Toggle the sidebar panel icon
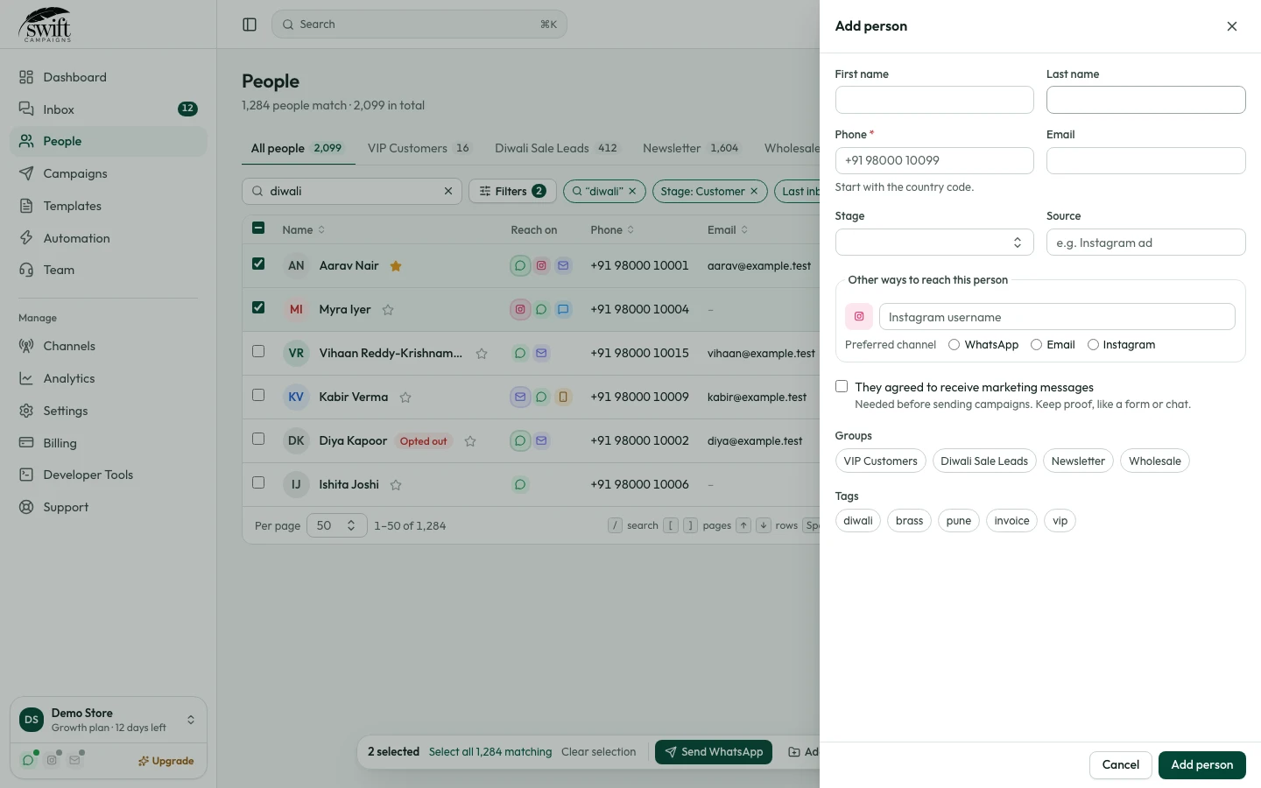 pyautogui.click(x=250, y=25)
